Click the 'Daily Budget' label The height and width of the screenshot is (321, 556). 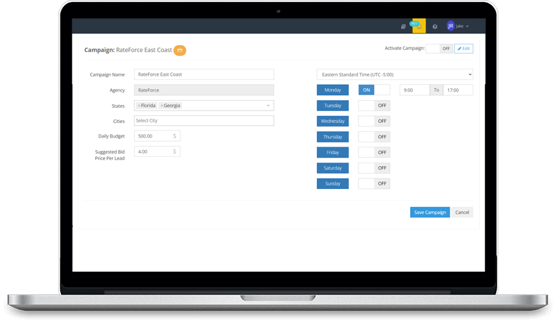(111, 136)
